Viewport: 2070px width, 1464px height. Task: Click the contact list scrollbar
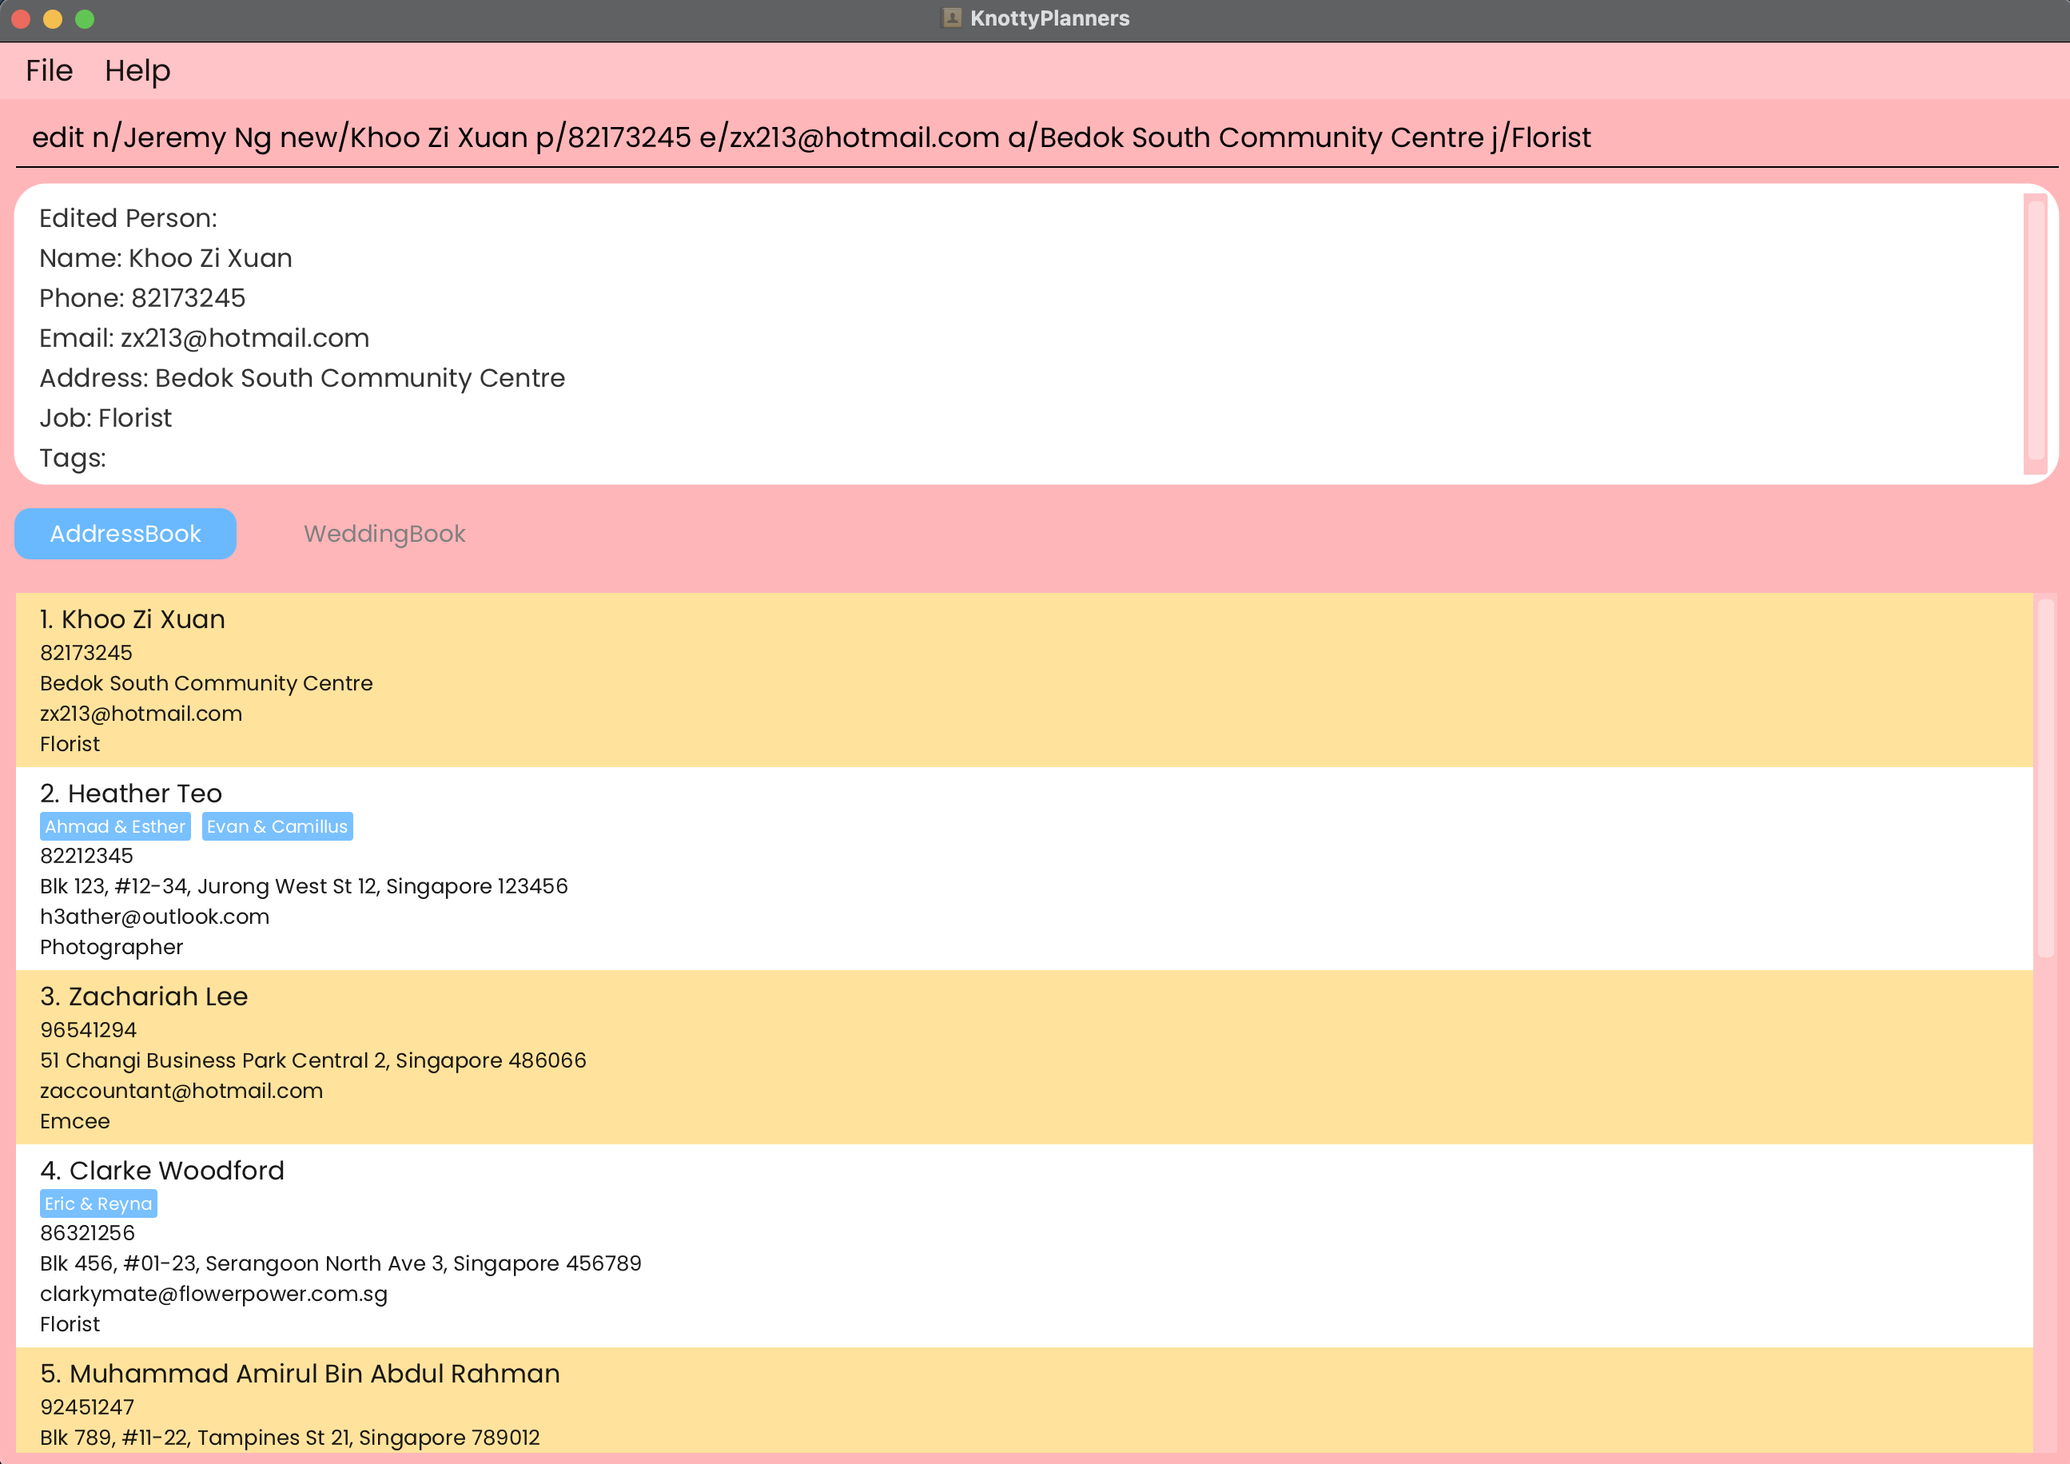2044,778
